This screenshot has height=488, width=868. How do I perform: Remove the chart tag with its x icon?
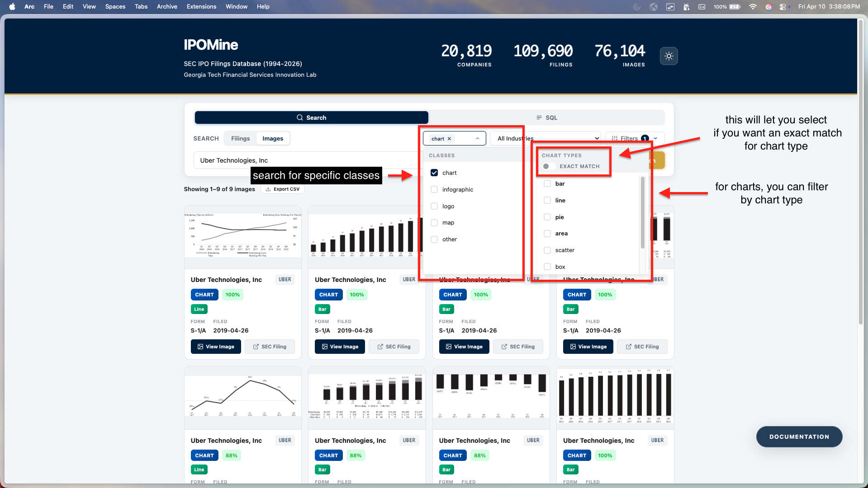[449, 139]
